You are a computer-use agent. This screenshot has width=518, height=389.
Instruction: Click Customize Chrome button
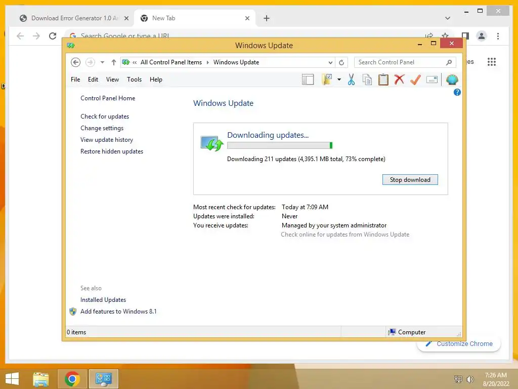459,344
